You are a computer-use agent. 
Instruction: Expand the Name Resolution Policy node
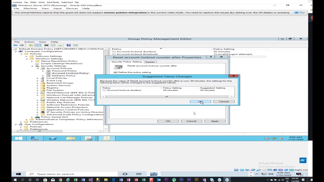pos(32,61)
